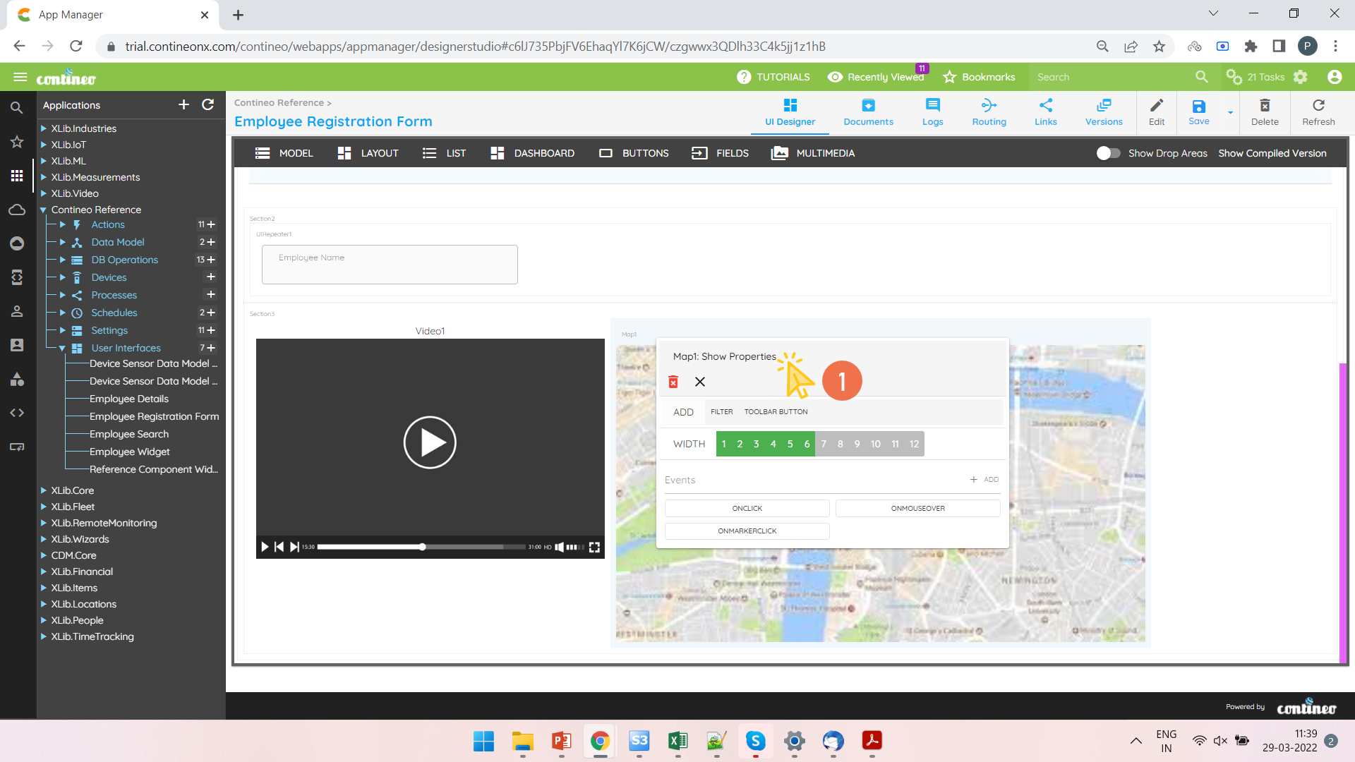Set map width to 8 columns
Viewport: 1355px width, 762px height.
tap(840, 444)
